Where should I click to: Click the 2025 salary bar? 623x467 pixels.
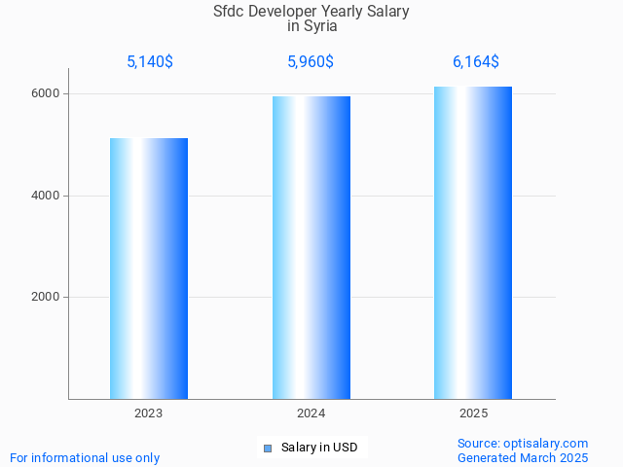point(473,242)
